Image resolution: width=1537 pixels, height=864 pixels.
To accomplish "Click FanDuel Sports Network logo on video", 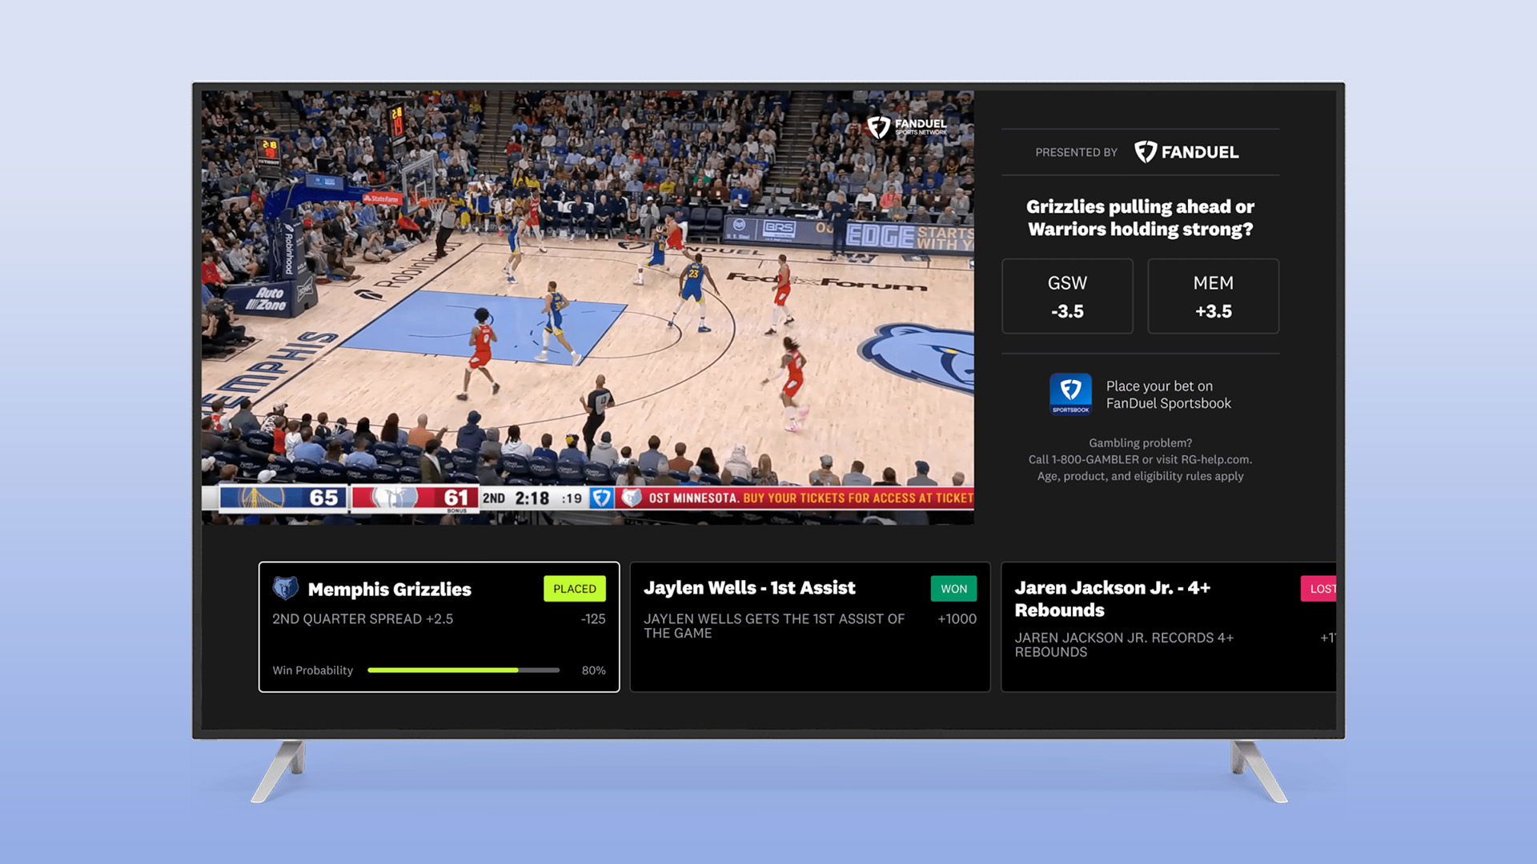I will (x=907, y=126).
